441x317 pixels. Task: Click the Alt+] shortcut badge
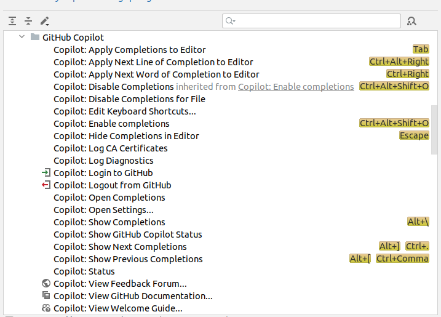[389, 246]
